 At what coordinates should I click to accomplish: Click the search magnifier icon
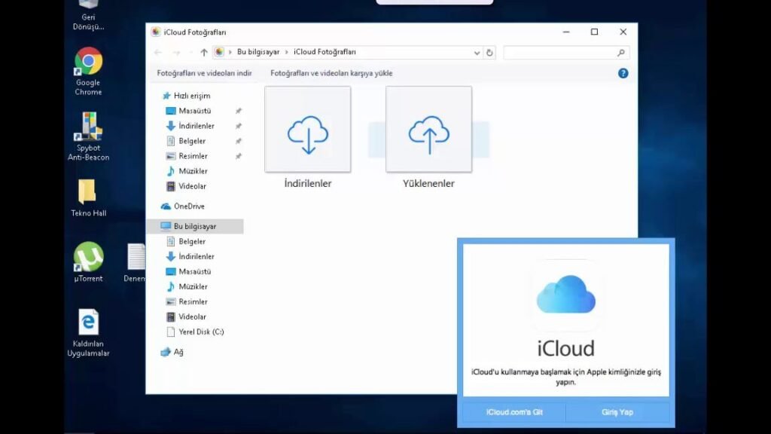click(621, 52)
